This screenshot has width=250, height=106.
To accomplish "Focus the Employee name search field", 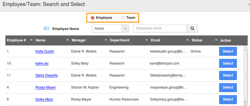I will click(160, 28).
